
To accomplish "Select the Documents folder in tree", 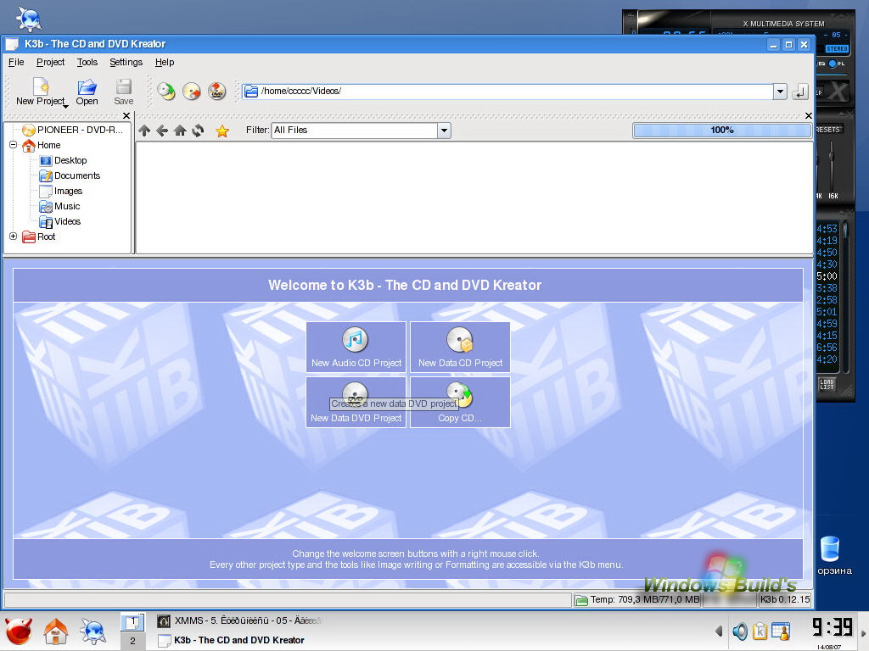I will pos(70,175).
